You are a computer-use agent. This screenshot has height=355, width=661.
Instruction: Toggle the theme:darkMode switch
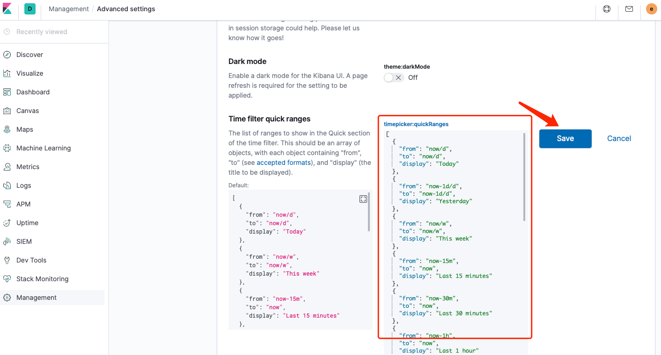[x=393, y=78]
